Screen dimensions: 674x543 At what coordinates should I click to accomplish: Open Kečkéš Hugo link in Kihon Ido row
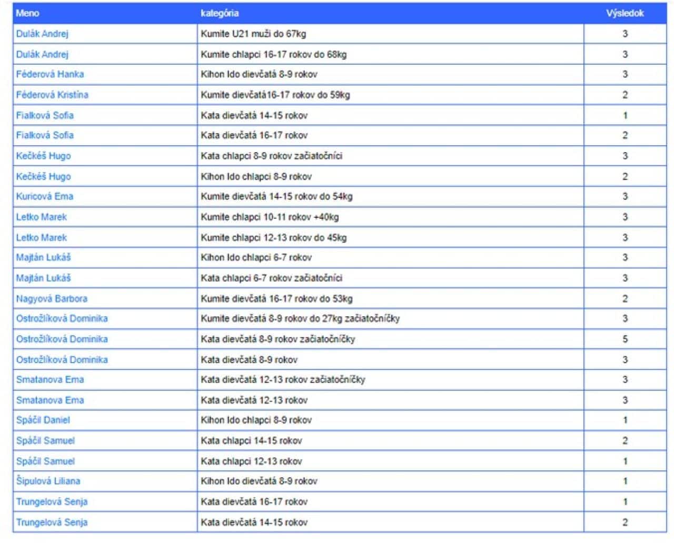[43, 176]
